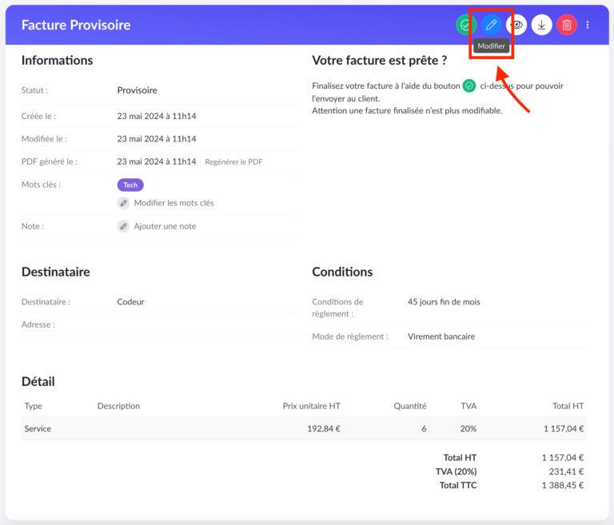614x525 pixels.
Task: Click the inline green checkmark in instructions text
Action: pos(469,86)
